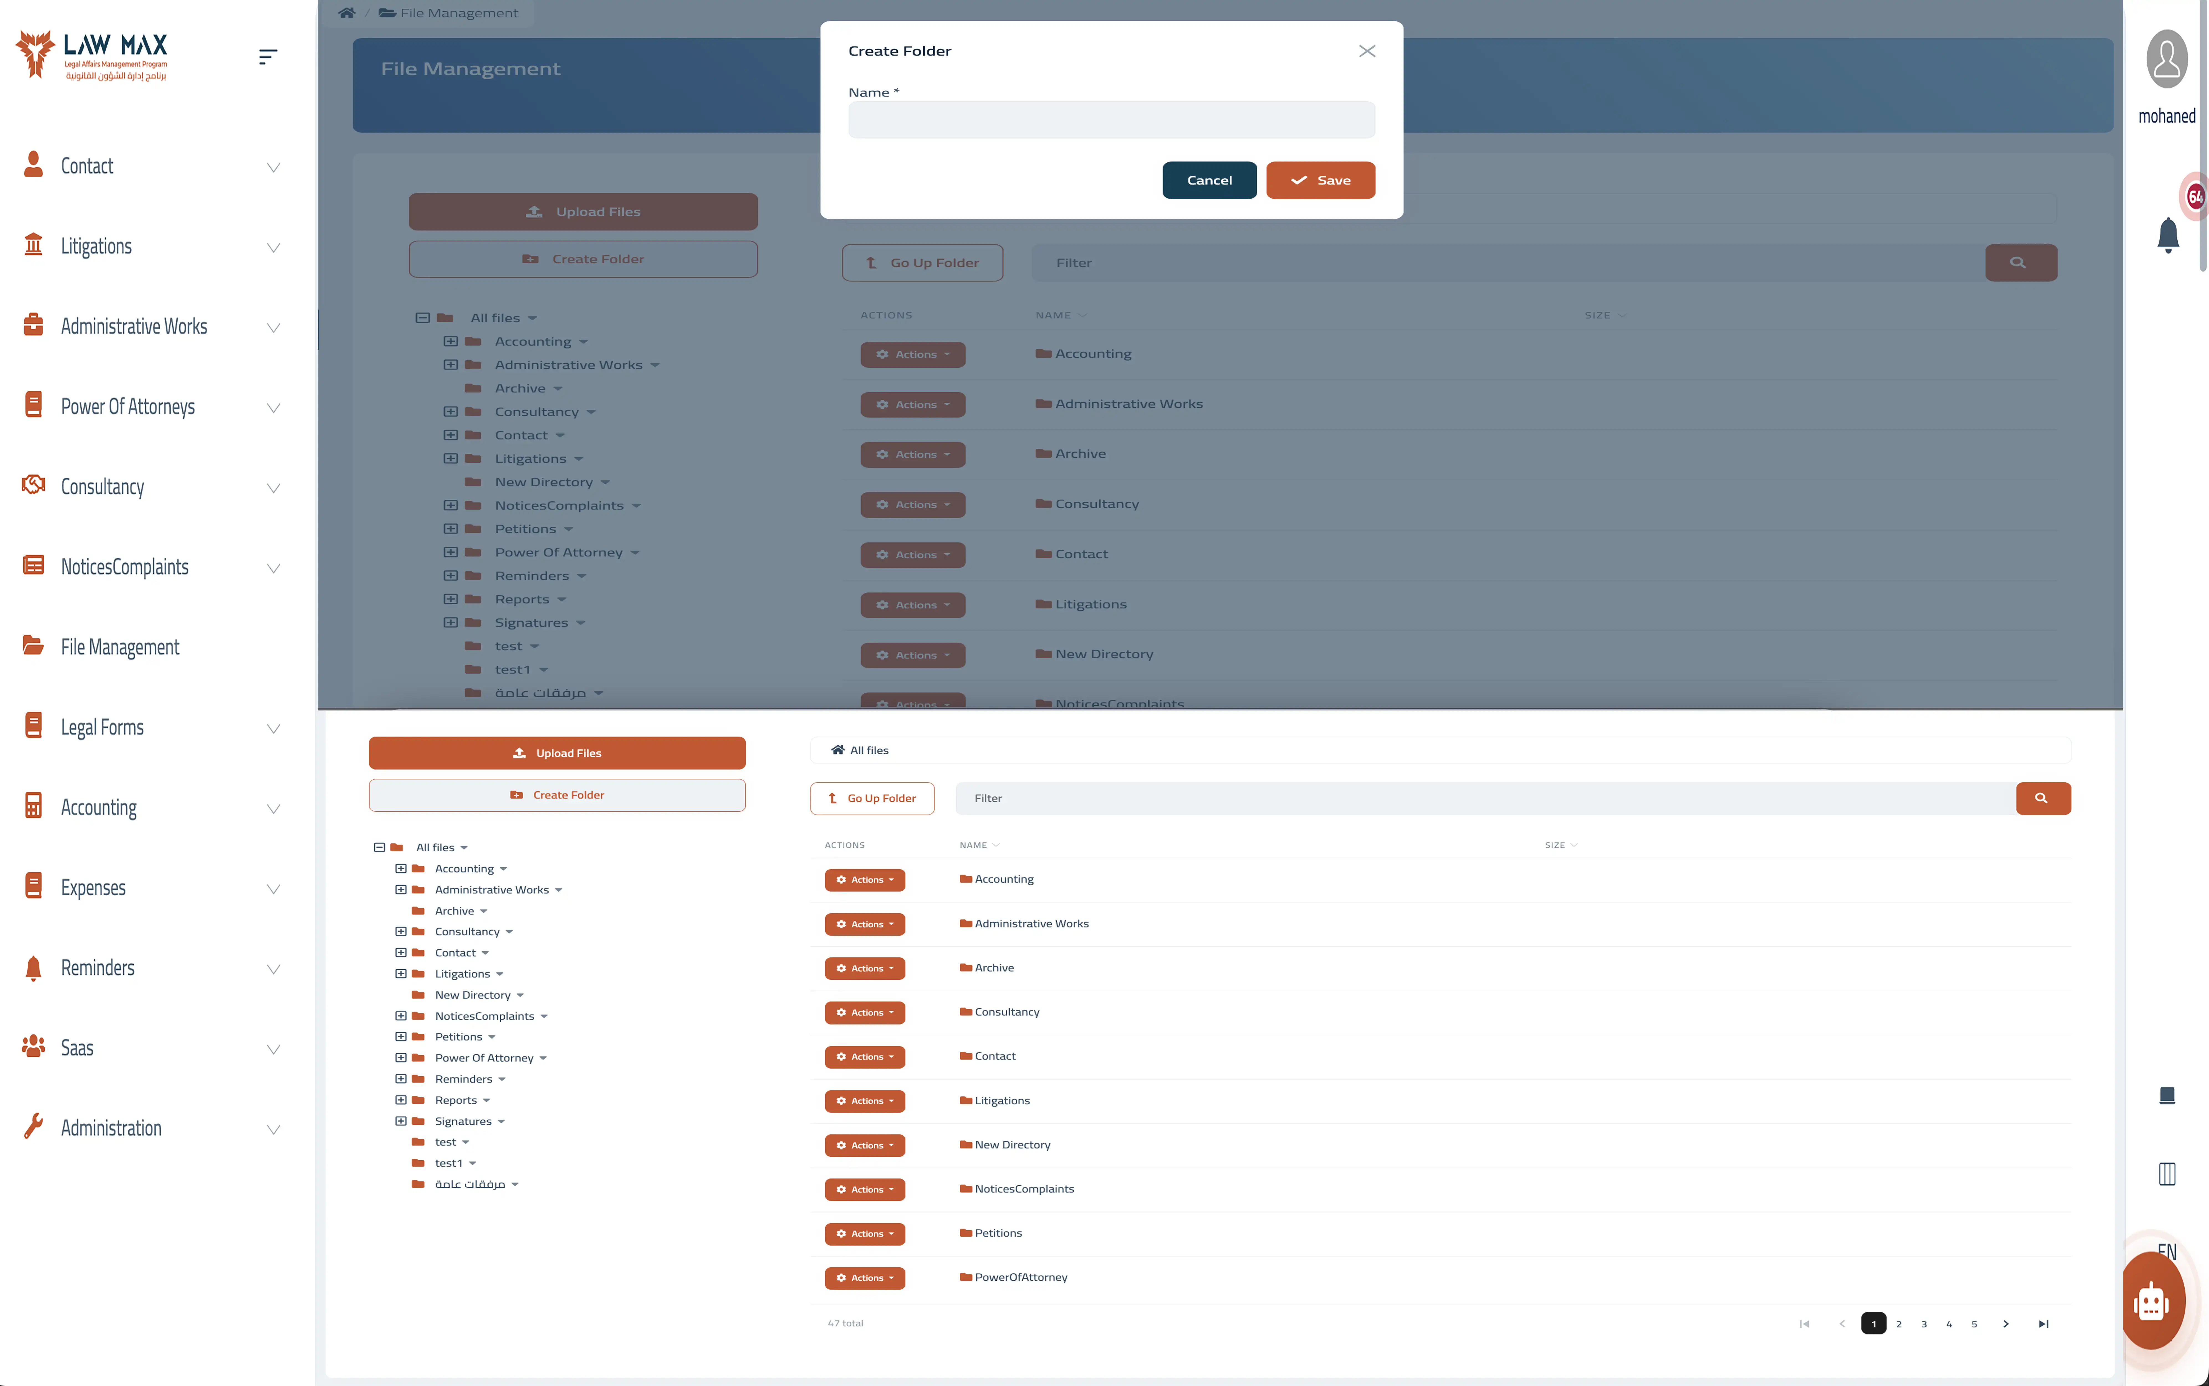Click the layout columns icon on right bar
The width and height of the screenshot is (2209, 1386).
pyautogui.click(x=2167, y=1174)
